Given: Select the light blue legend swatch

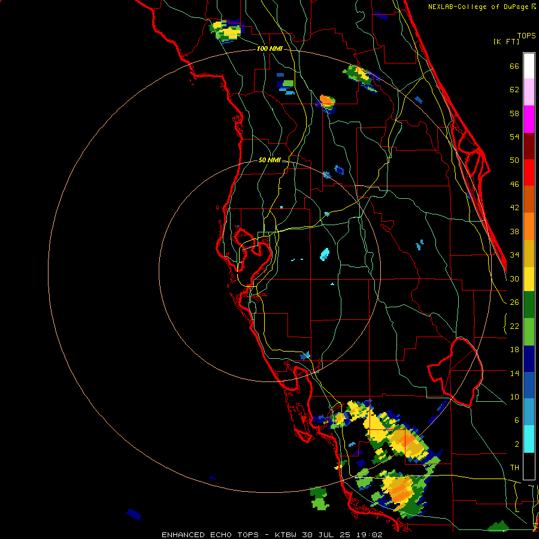Looking at the screenshot, I should (529, 412).
